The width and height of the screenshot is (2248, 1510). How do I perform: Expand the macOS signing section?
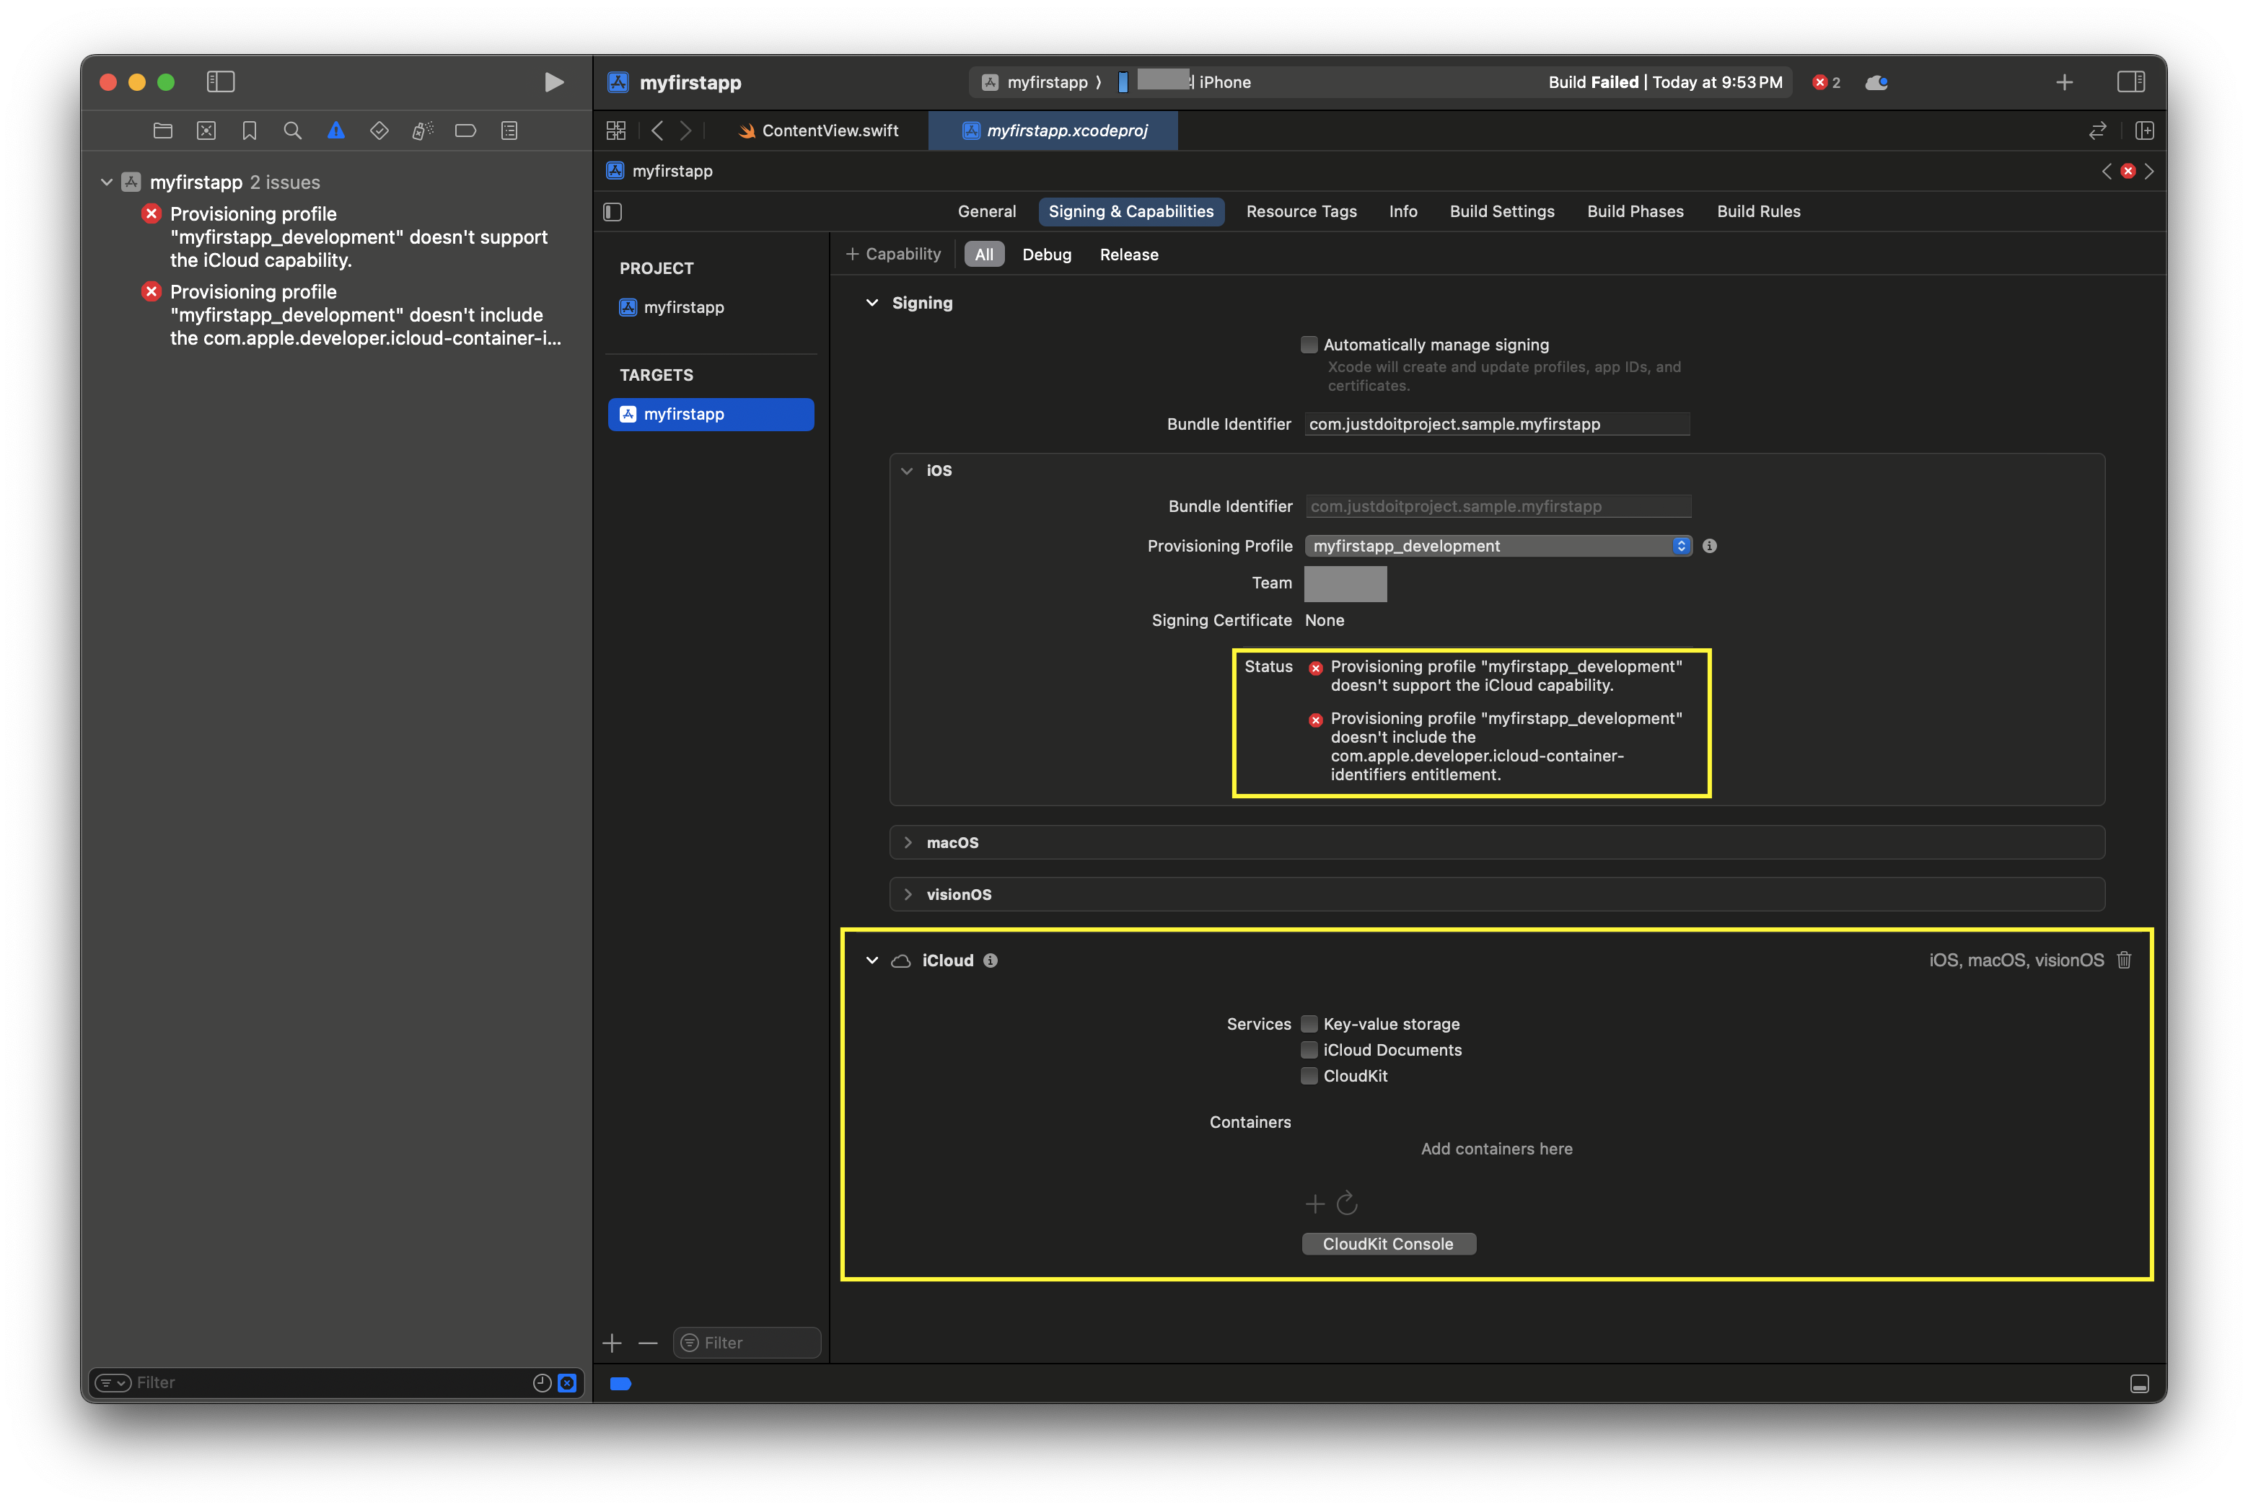coord(908,842)
